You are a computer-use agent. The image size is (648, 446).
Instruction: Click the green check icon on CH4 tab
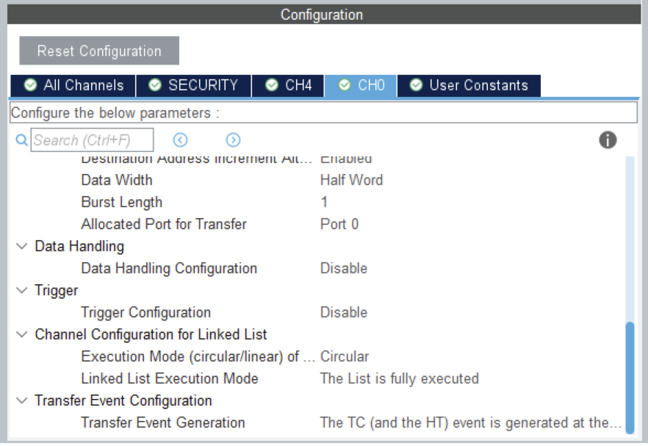pyautogui.click(x=272, y=85)
